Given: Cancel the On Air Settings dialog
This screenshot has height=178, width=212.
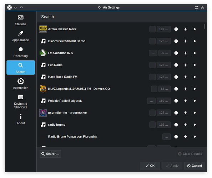Looking at the screenshot, I should (x=194, y=166).
